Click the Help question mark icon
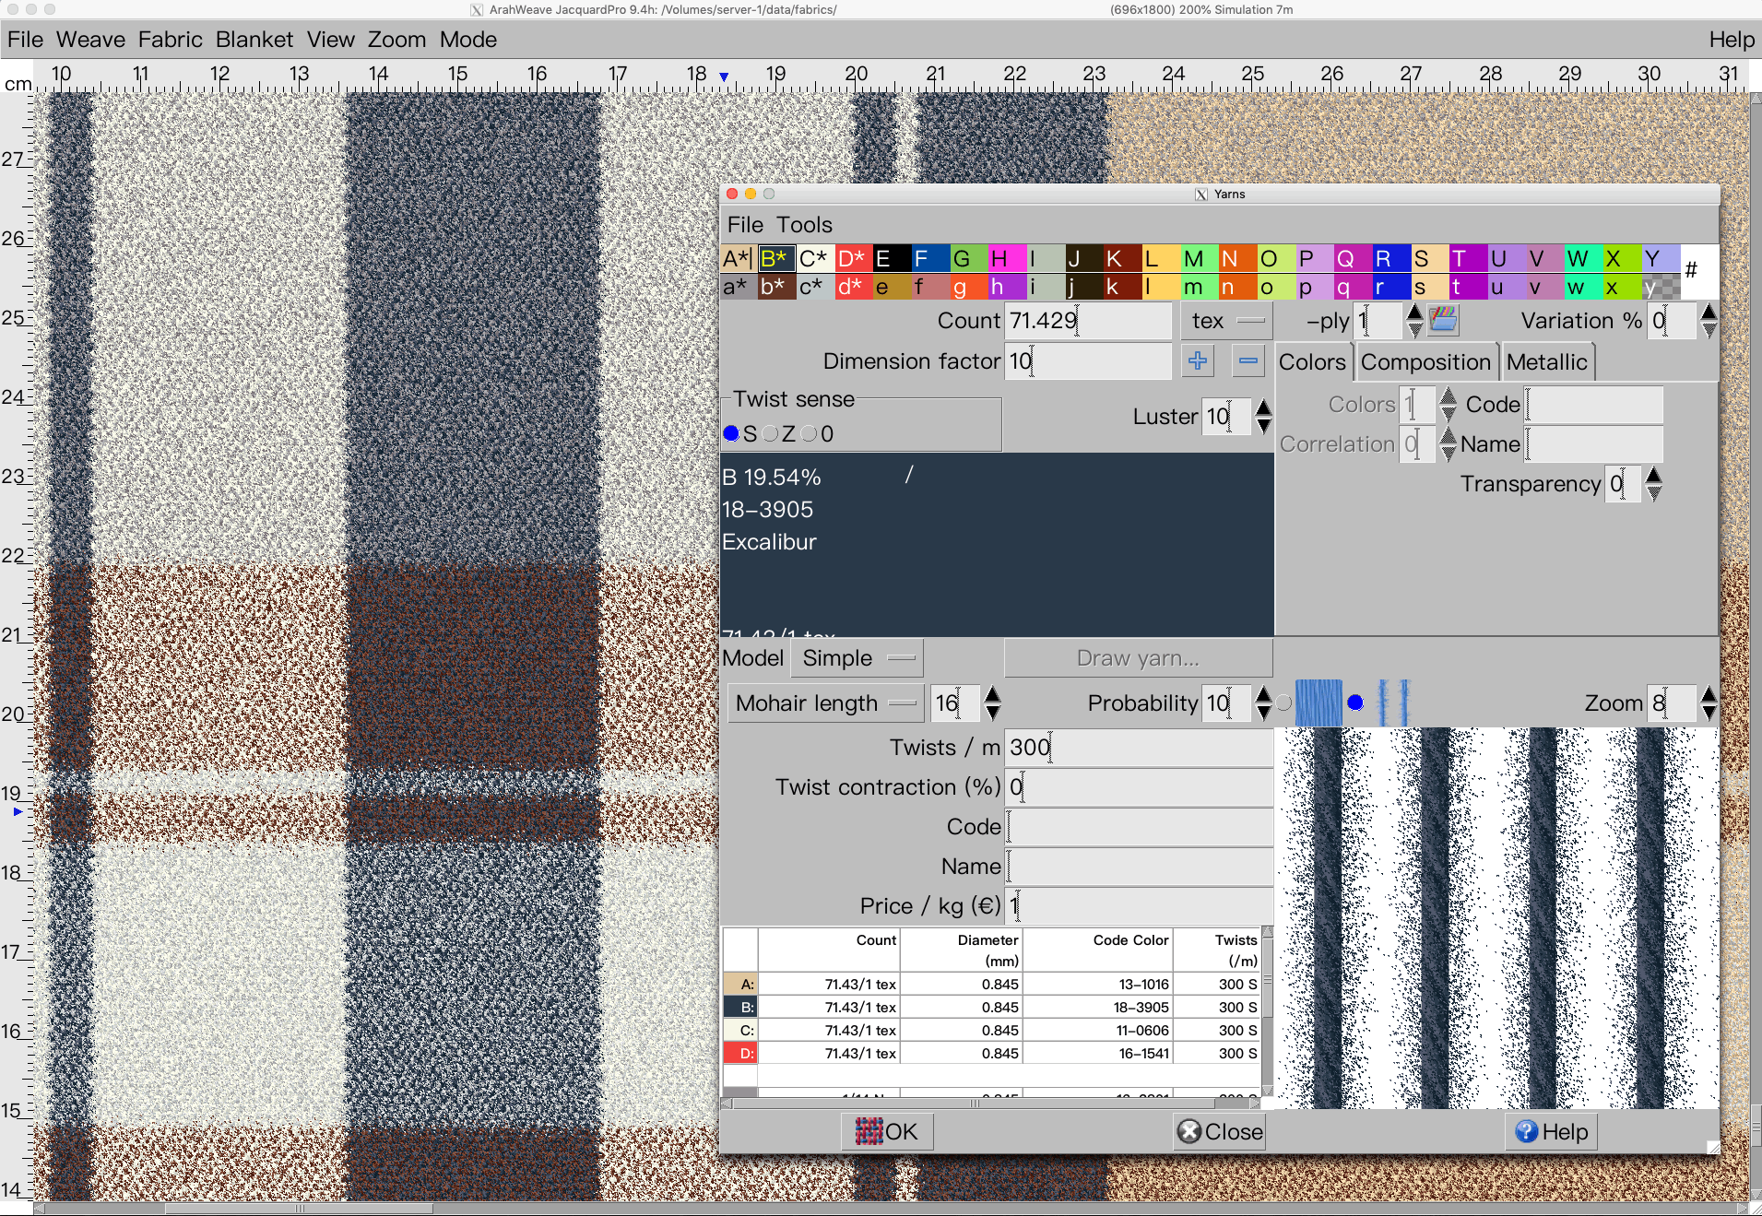 (1526, 1131)
